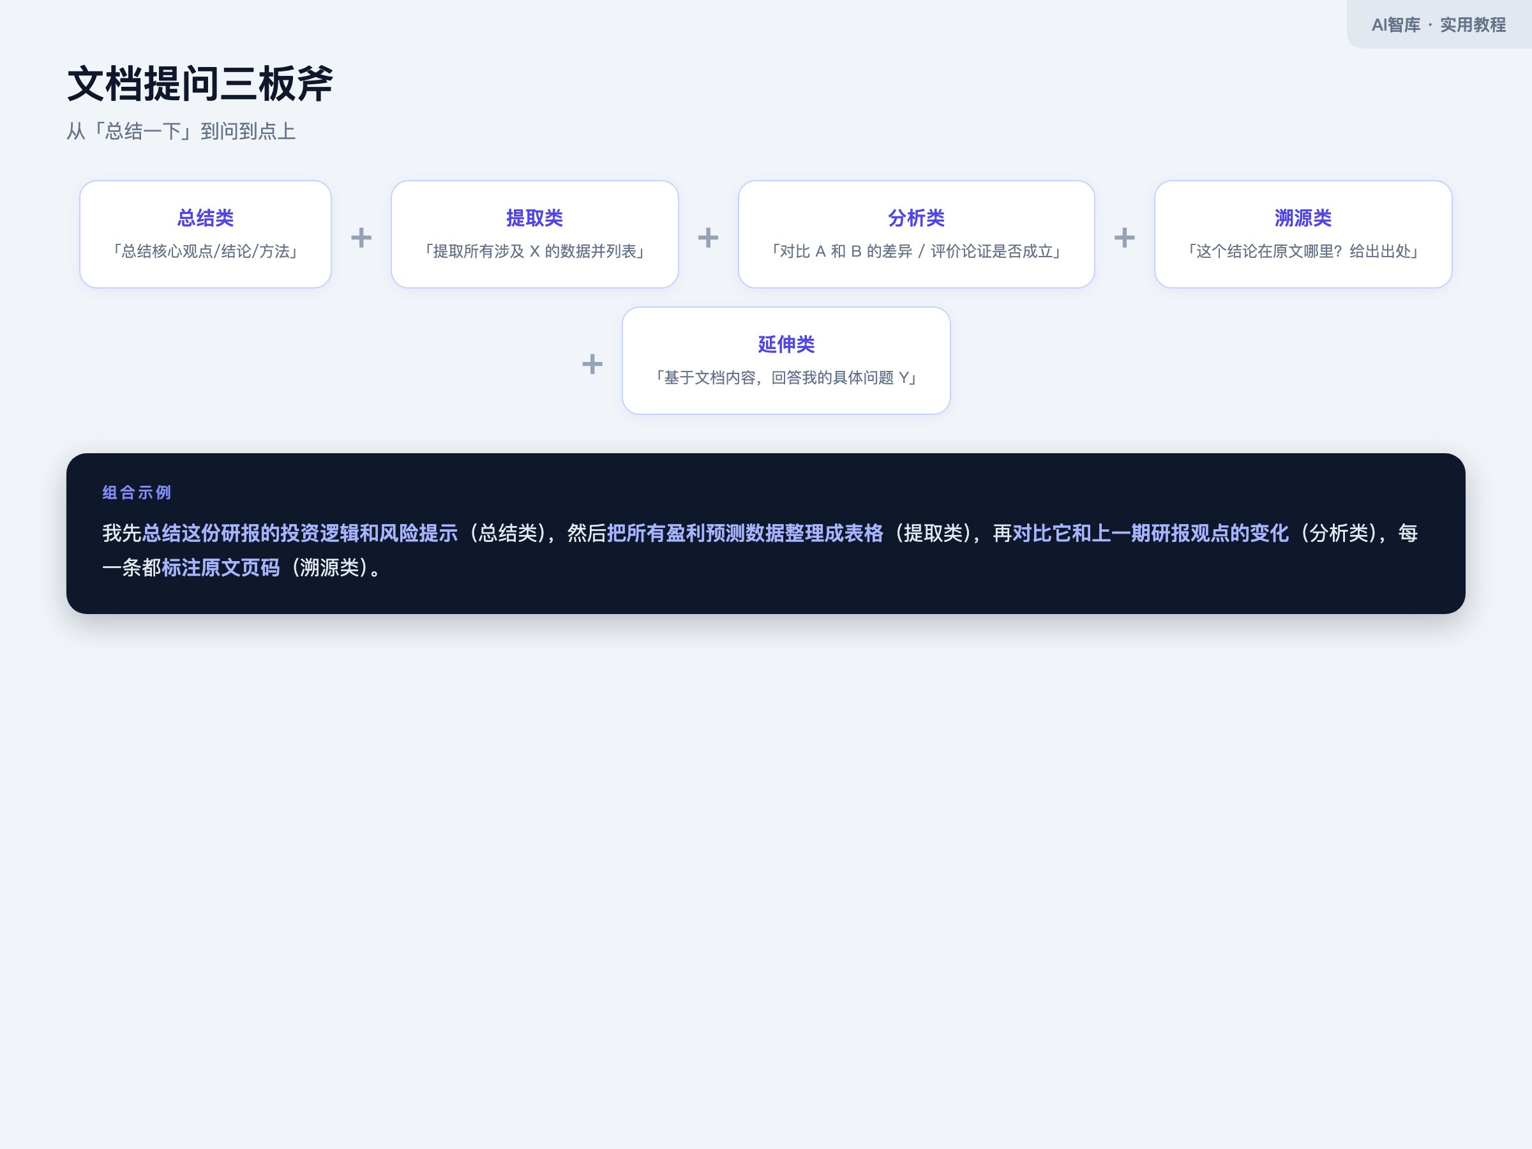
Task: Click highlighted phrase 总结这份研报的投资逻辑和风险提示
Action: [300, 533]
